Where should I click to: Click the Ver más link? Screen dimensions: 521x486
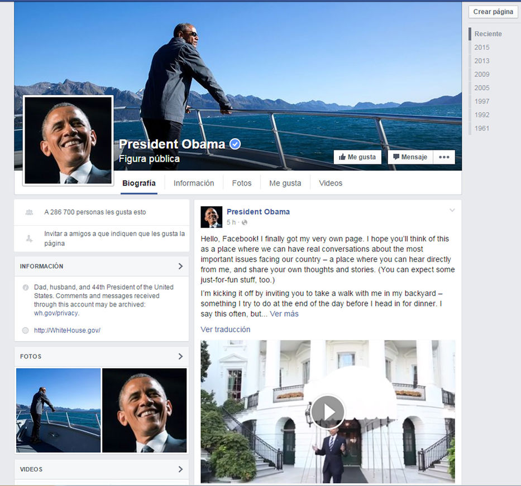284,314
